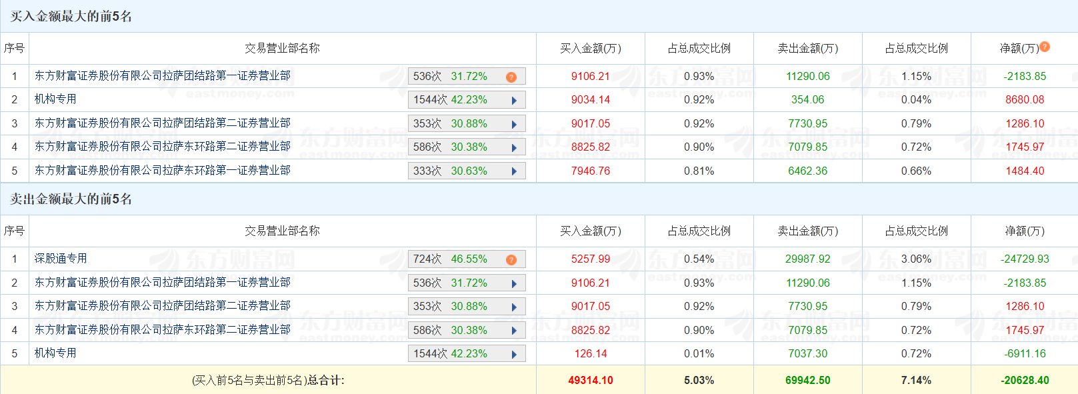Open 深股通专用 link in the sell table
Image resolution: width=1078 pixels, height=394 pixels.
(61, 259)
